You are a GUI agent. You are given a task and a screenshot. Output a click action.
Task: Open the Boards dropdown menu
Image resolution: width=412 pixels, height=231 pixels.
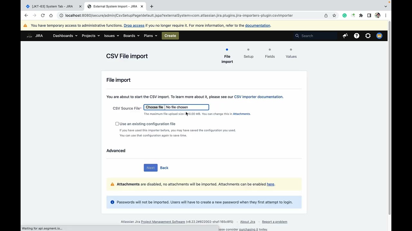(x=131, y=36)
